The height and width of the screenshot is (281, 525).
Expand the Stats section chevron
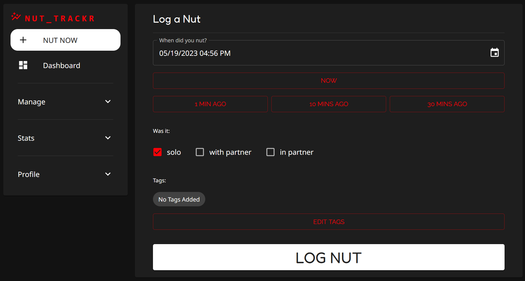[x=108, y=138]
